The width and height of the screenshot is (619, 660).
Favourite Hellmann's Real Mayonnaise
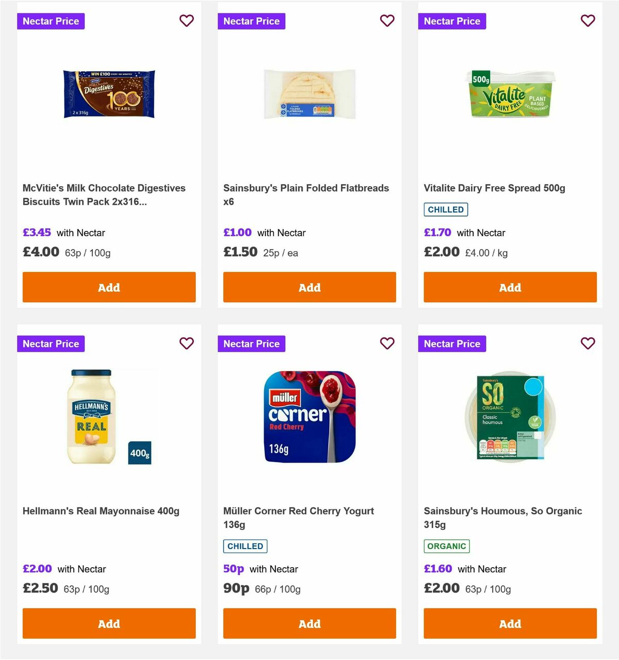tap(186, 343)
